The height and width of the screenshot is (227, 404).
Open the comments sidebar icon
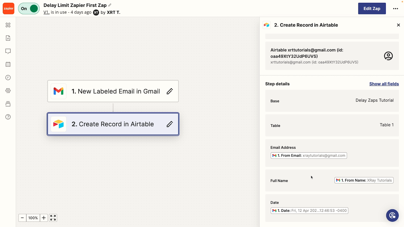pyautogui.click(x=8, y=51)
